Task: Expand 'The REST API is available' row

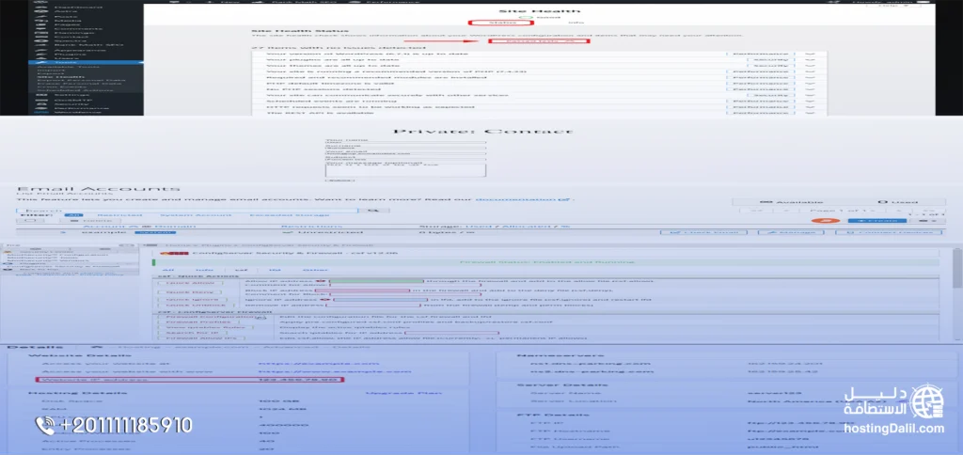Action: 539,113
